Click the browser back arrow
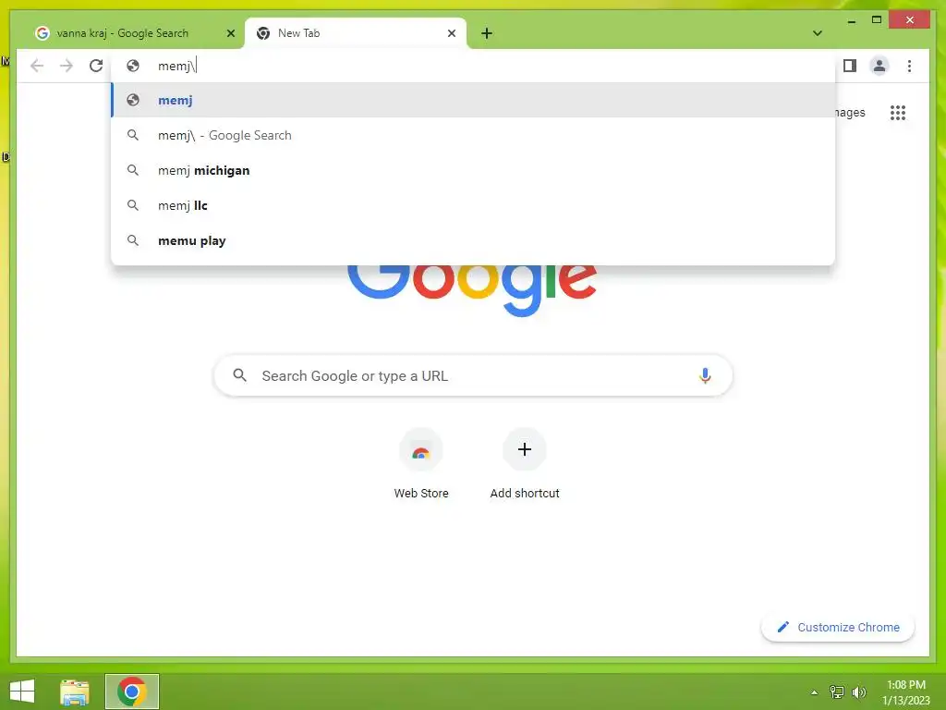The image size is (946, 710). click(x=37, y=66)
